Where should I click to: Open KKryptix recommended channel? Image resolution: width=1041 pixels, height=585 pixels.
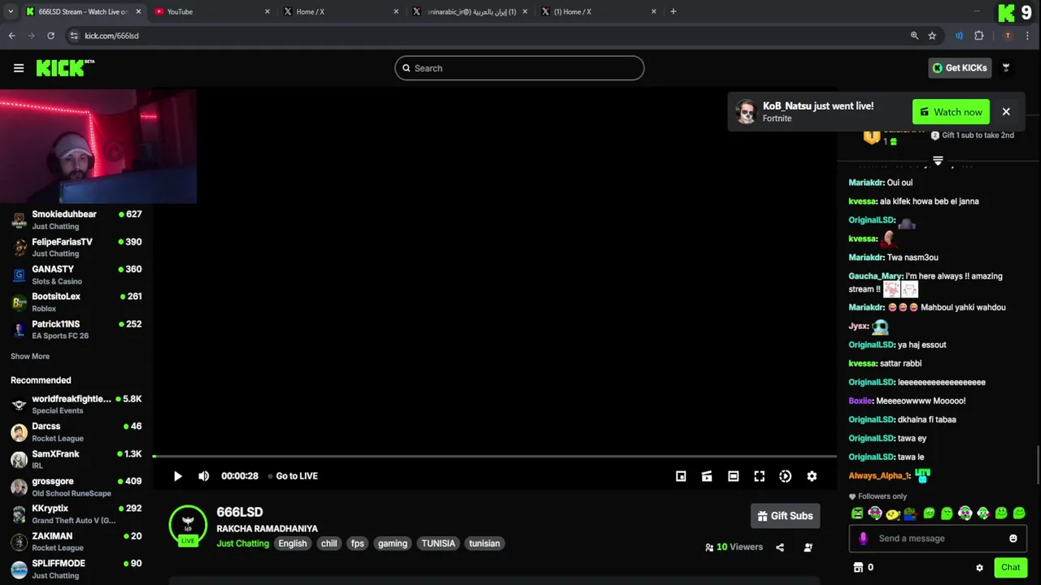point(76,514)
